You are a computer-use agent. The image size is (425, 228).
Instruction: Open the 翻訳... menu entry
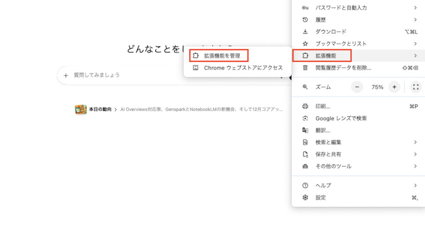point(322,130)
